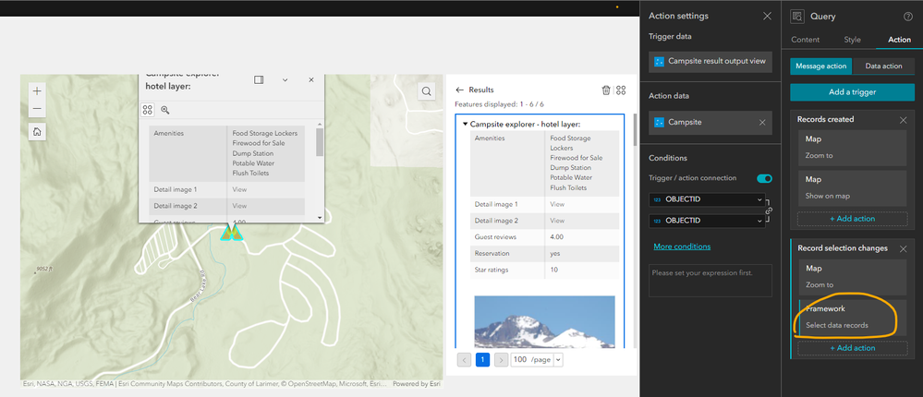Return map to default home extent
This screenshot has width=923, height=397.
[37, 132]
